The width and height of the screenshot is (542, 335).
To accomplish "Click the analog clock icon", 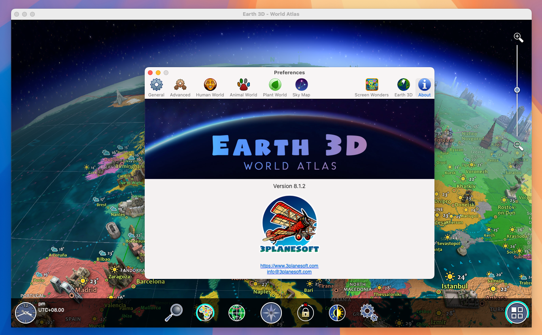I will (x=25, y=312).
